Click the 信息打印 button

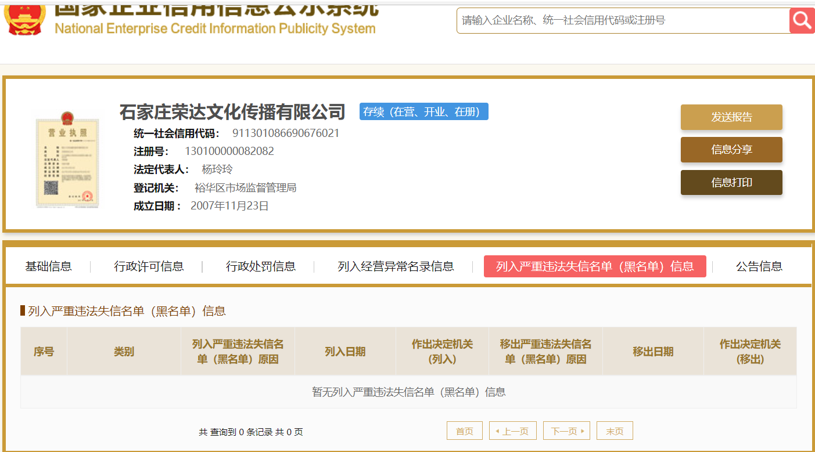tap(731, 183)
